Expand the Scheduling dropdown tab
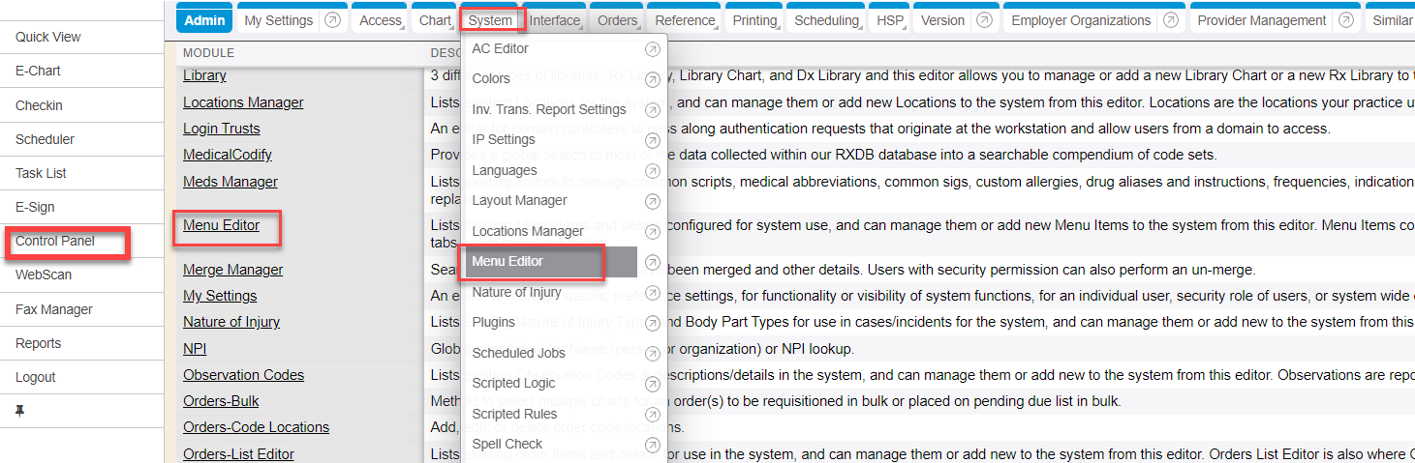 pos(826,20)
